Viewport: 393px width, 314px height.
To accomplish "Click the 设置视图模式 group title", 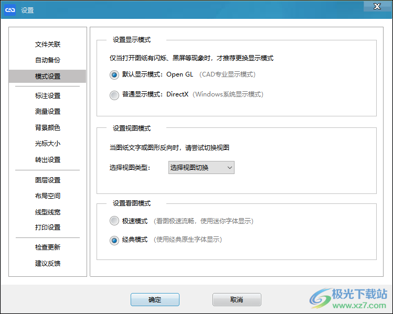I will coord(132,128).
